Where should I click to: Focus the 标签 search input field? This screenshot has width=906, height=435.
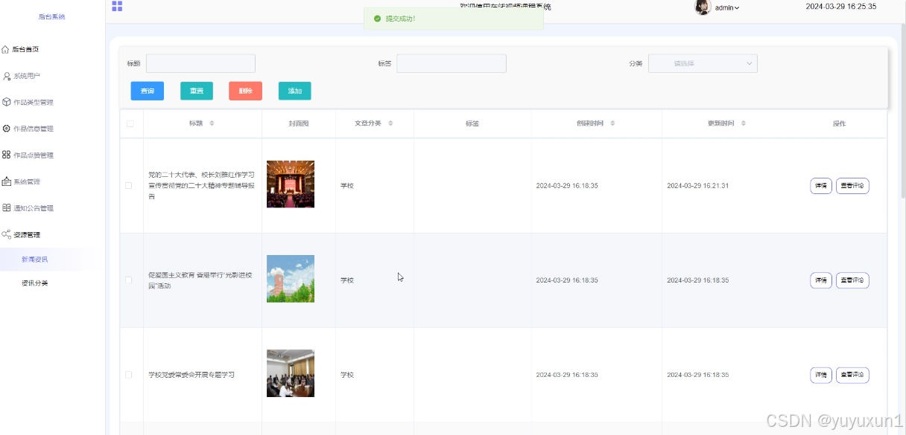[x=452, y=63]
